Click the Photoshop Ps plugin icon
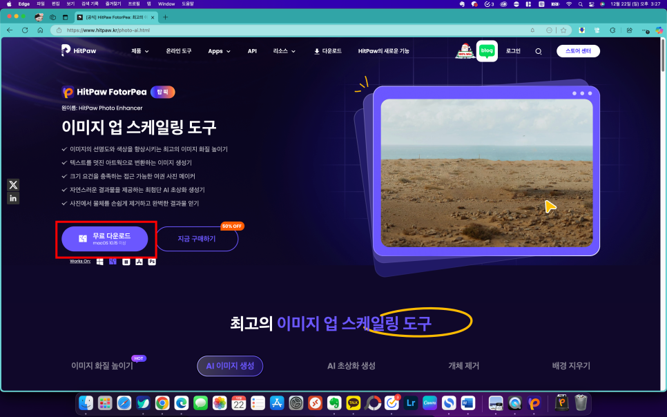The width and height of the screenshot is (667, 417). pos(152,262)
